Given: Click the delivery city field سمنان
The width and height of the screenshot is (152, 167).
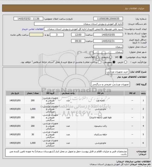Looking at the screenshot, I should [x=108, y=52].
